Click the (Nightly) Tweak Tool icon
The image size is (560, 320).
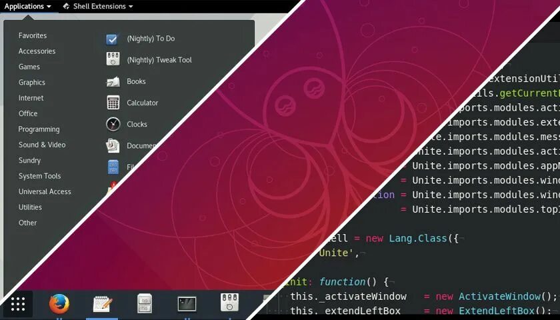click(x=113, y=59)
